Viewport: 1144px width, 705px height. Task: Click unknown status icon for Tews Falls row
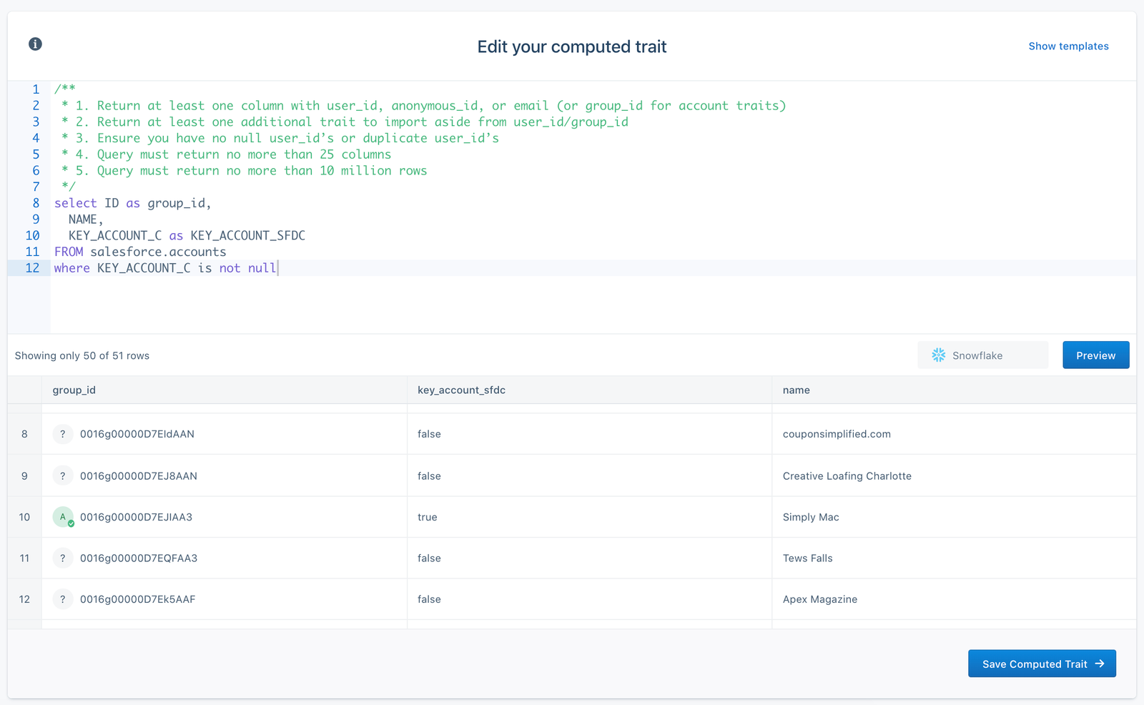63,558
